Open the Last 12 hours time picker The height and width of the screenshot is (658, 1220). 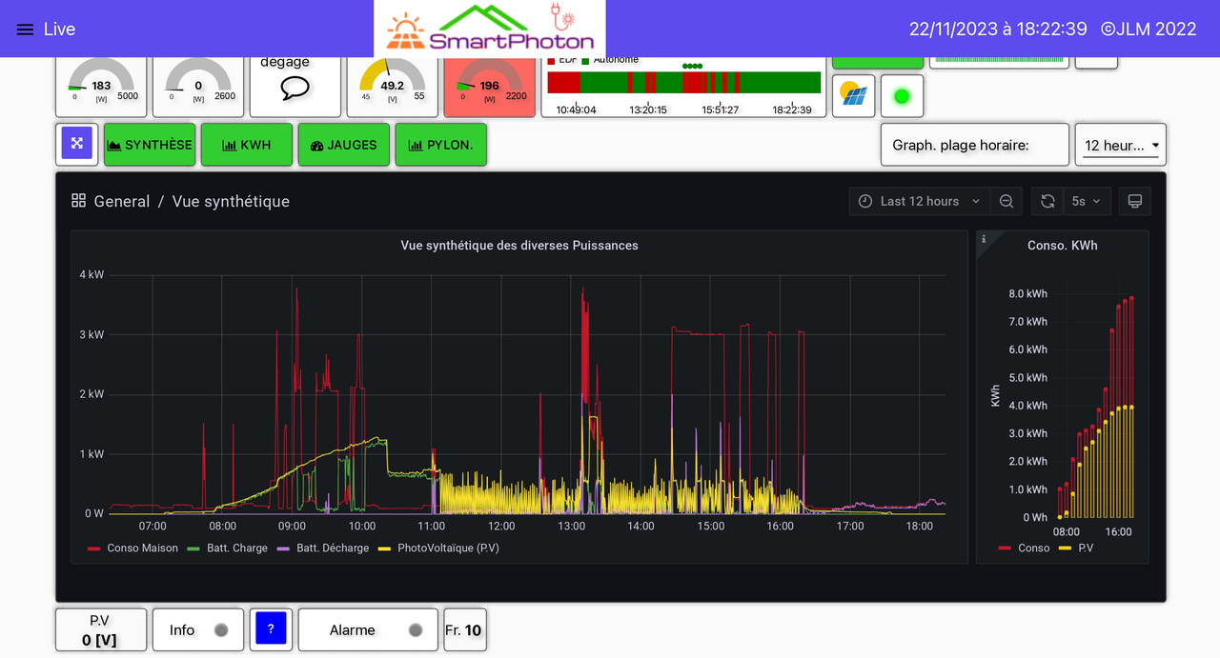click(x=919, y=201)
